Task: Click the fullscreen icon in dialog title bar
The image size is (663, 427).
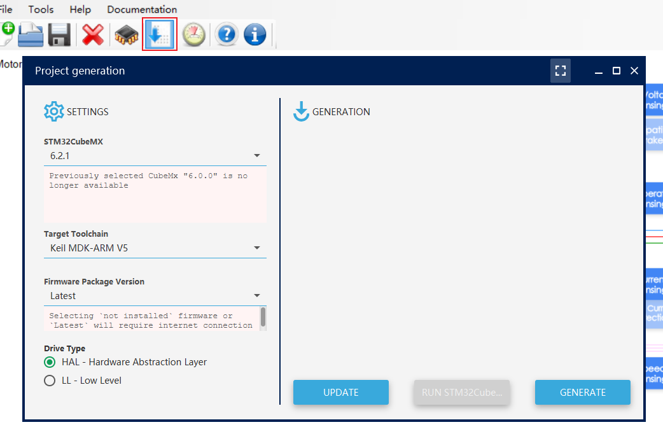Action: point(561,71)
